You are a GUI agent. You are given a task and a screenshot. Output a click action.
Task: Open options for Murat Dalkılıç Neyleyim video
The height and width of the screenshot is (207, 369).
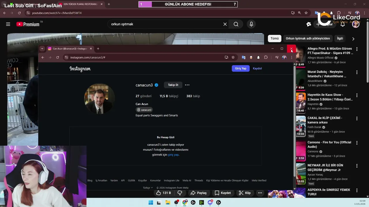click(357, 72)
